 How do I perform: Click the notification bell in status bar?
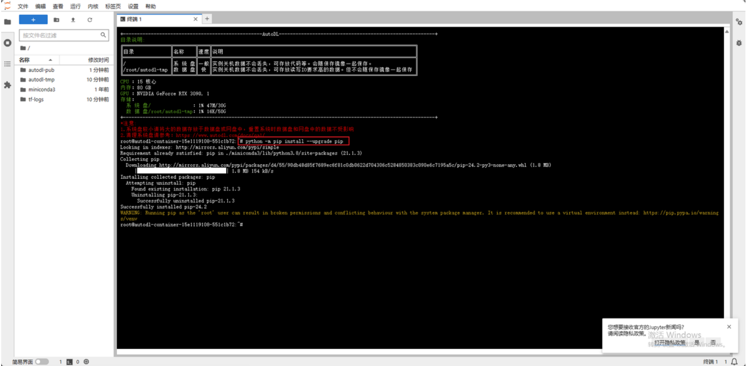[734, 362]
